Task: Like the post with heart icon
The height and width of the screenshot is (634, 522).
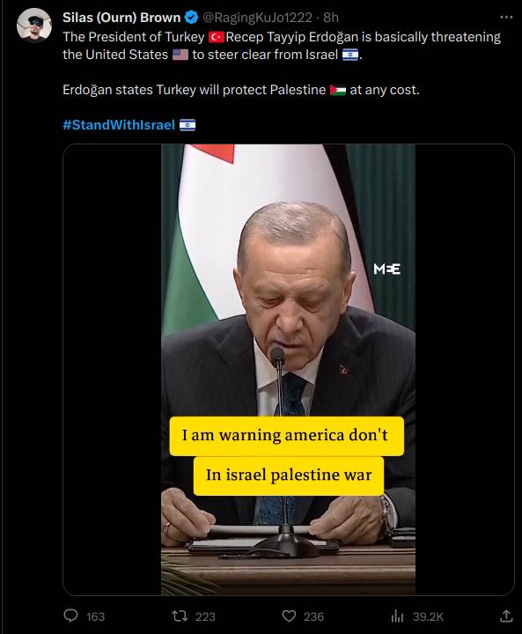Action: click(x=289, y=616)
